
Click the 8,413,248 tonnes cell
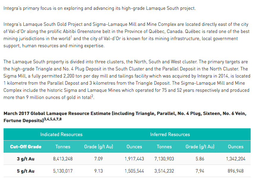point(63,159)
